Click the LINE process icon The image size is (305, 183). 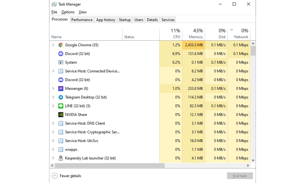(x=61, y=106)
